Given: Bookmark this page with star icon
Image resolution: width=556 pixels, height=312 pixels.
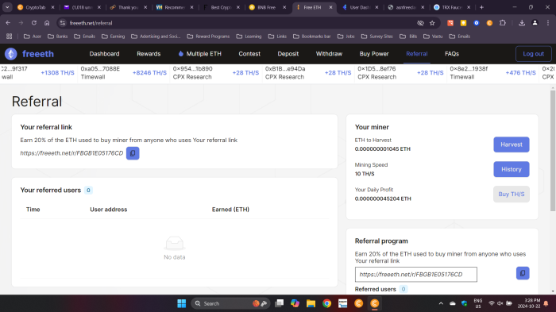Looking at the screenshot, I should click(x=432, y=23).
